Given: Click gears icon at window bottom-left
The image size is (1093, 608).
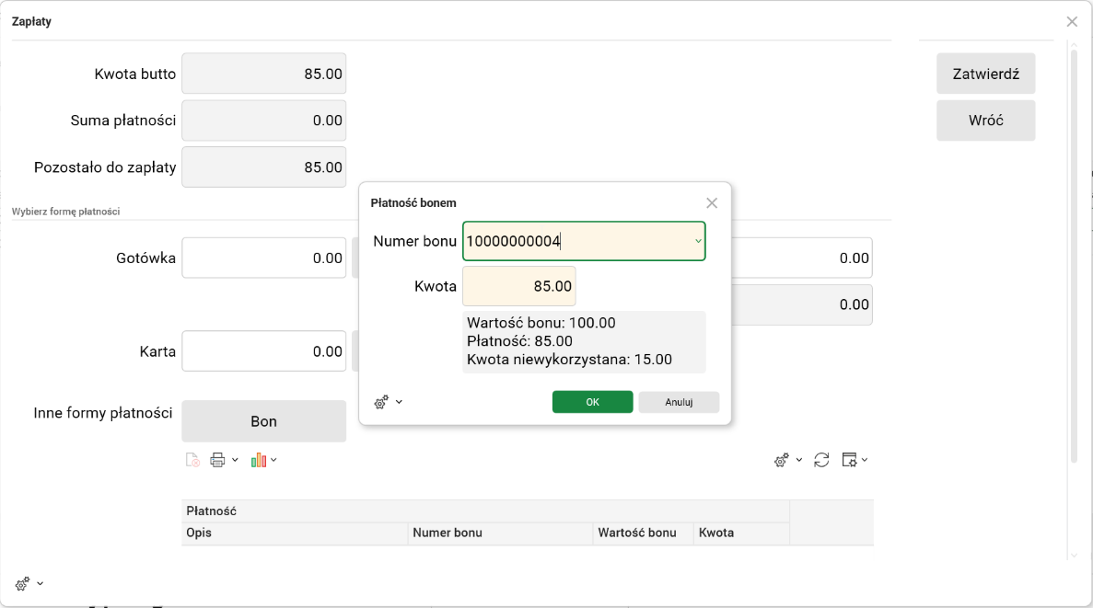Looking at the screenshot, I should (x=23, y=584).
